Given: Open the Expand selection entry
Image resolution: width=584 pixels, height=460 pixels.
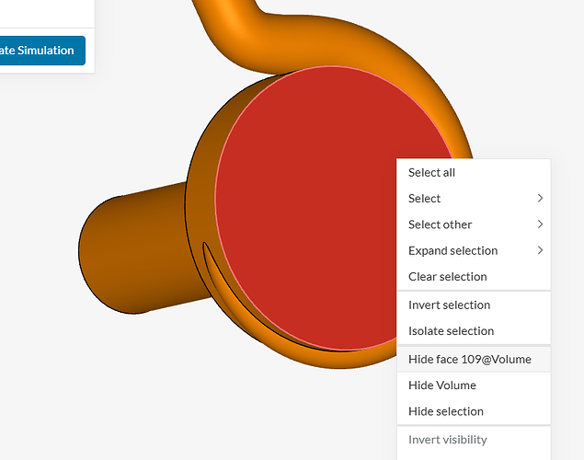Looking at the screenshot, I should click(474, 250).
